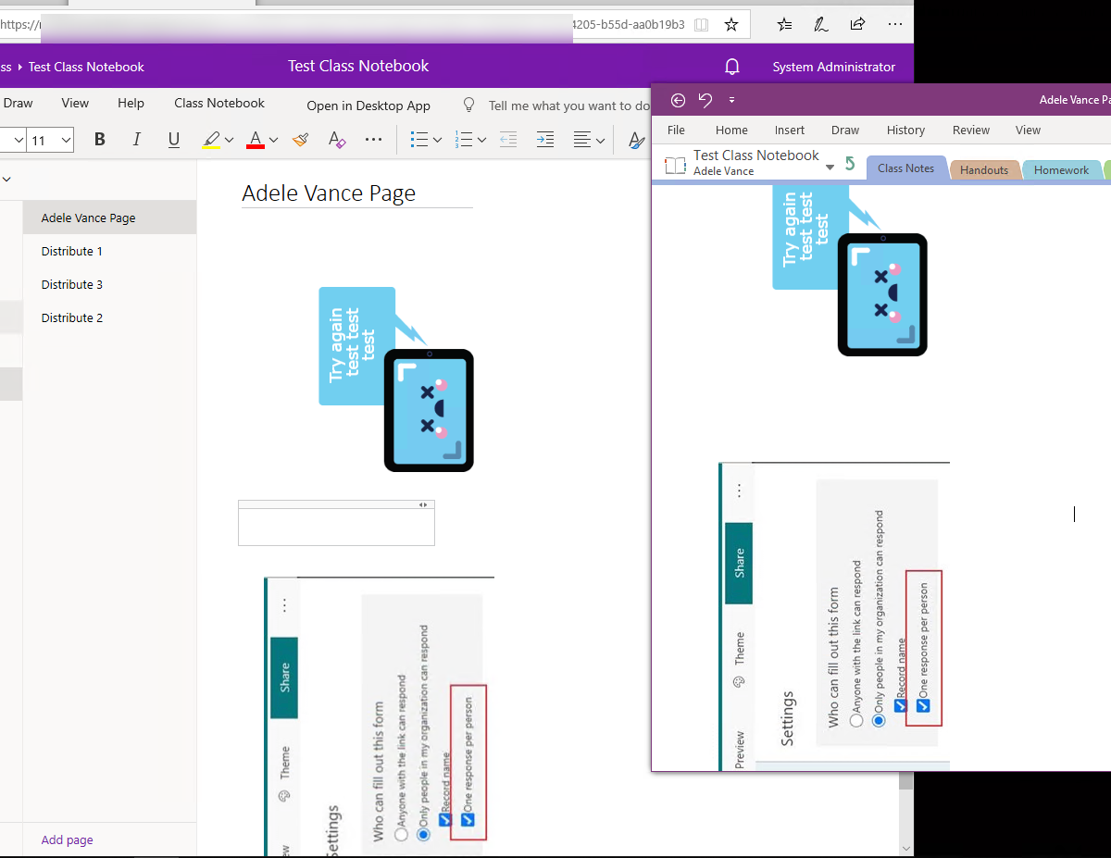Click the Add page link
The width and height of the screenshot is (1111, 858).
tap(67, 839)
